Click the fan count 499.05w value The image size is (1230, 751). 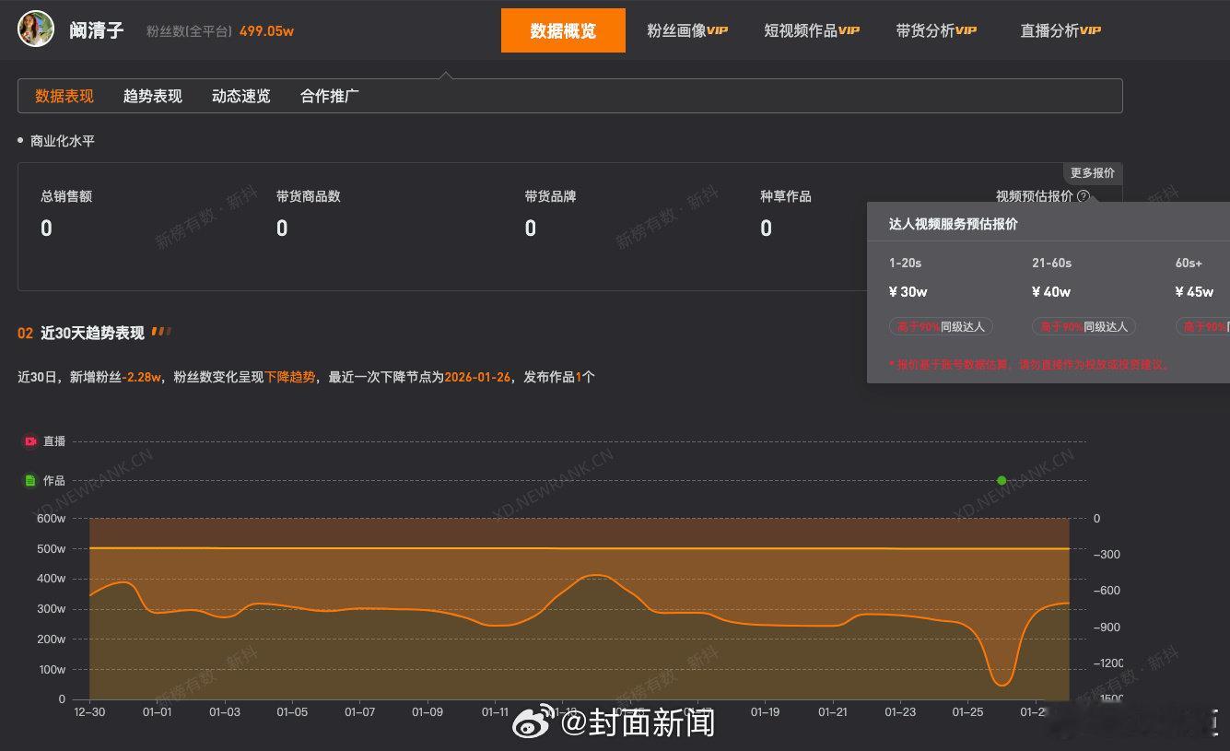(267, 29)
